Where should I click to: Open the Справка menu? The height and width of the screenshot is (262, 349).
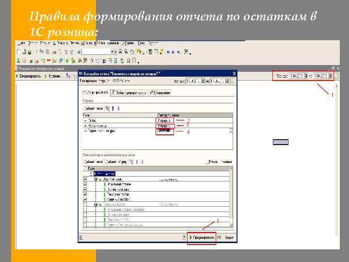[x=153, y=43]
